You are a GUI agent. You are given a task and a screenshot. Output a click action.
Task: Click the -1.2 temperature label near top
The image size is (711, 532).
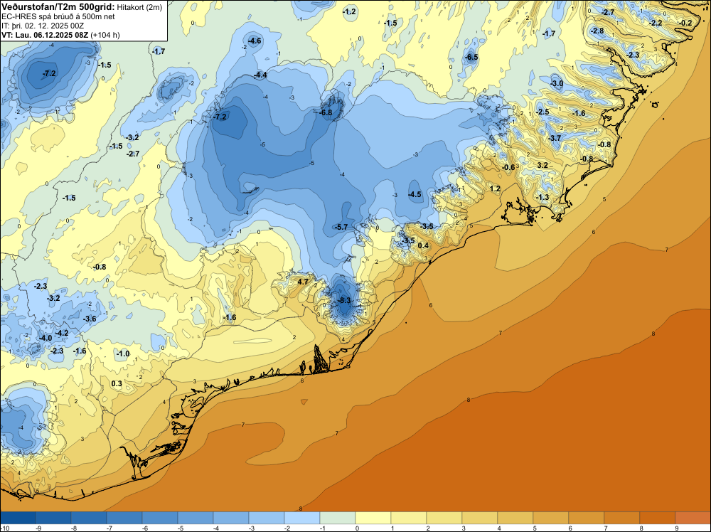pyautogui.click(x=350, y=12)
